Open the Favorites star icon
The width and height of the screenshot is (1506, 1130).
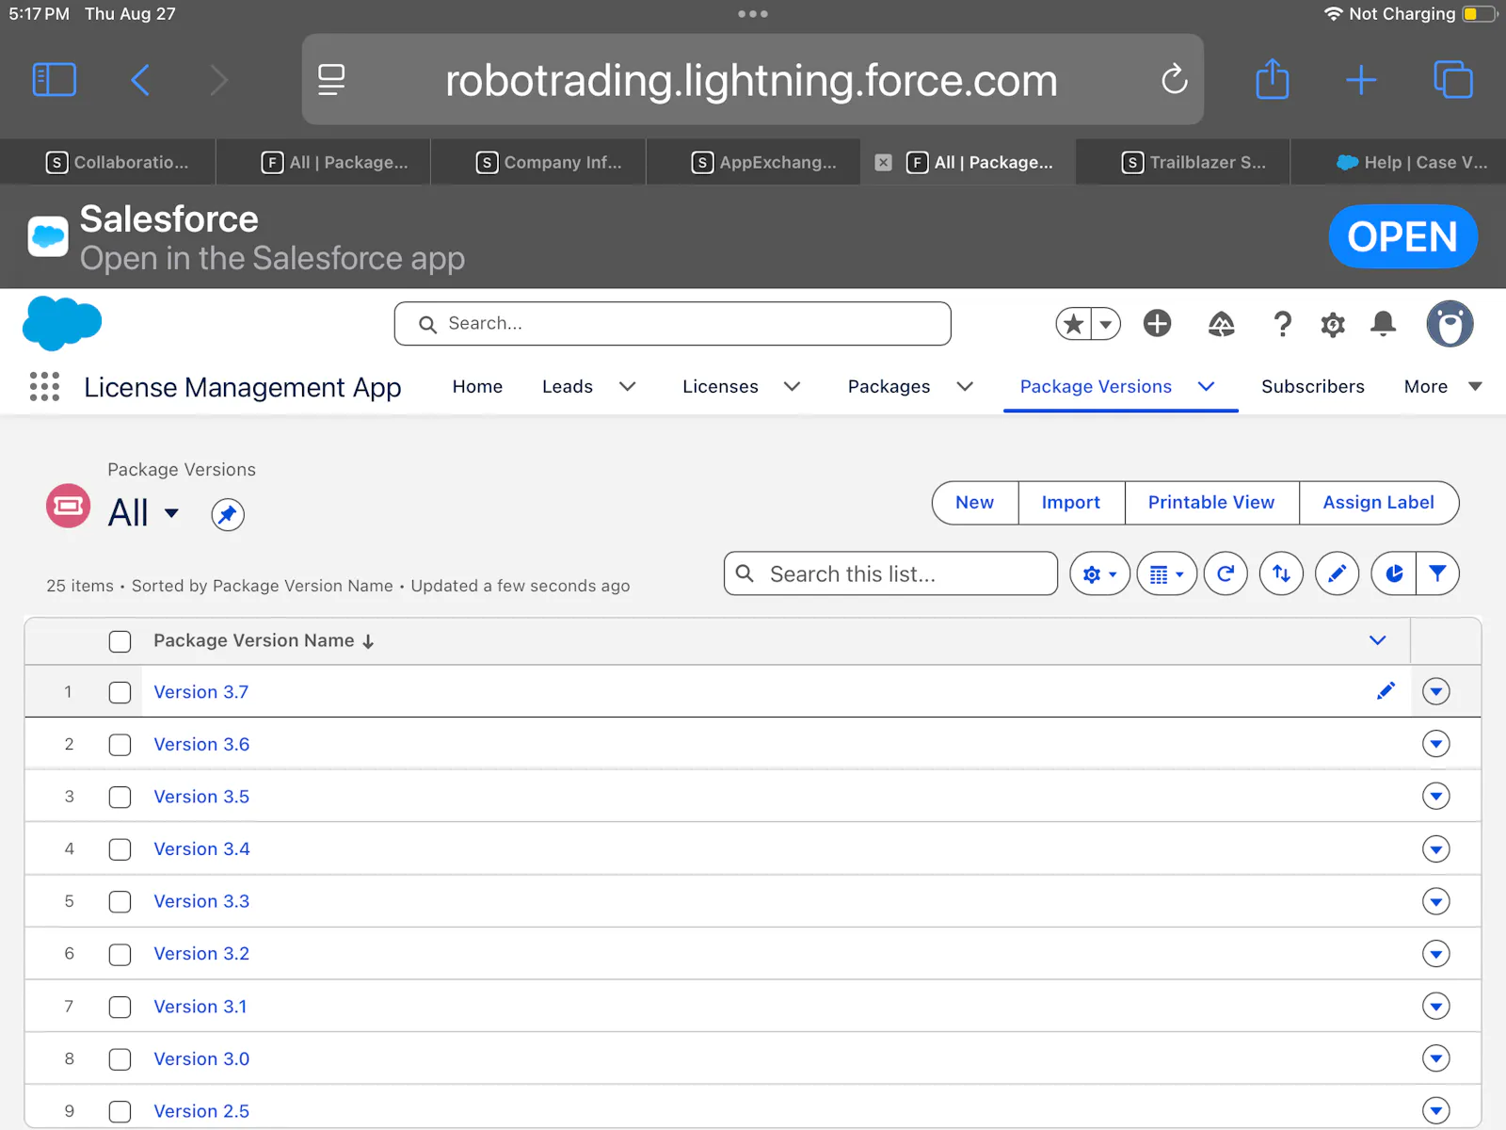[1073, 324]
